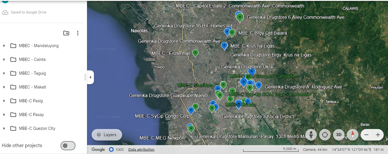Screen dimensions: 388x154
Task: Click the 100% loading progress indicator
Action: pyautogui.click(x=111, y=149)
